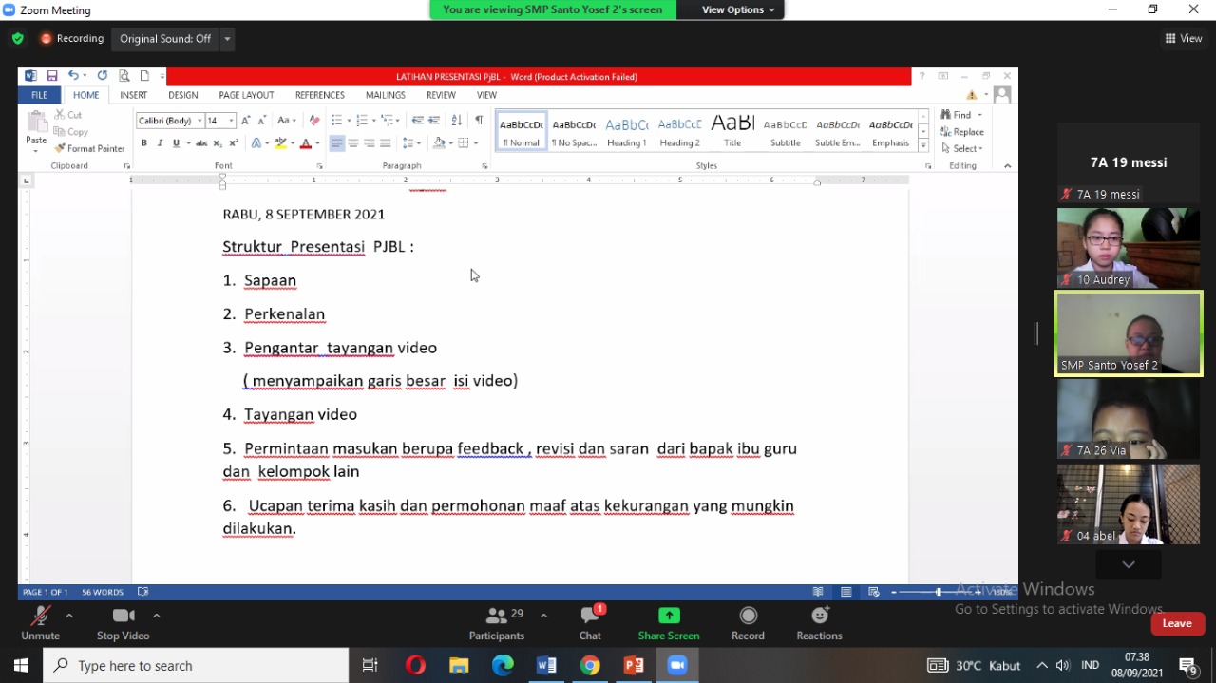This screenshot has height=683, width=1216.
Task: Toggle Show/Hide paragraph marks
Action: (479, 121)
